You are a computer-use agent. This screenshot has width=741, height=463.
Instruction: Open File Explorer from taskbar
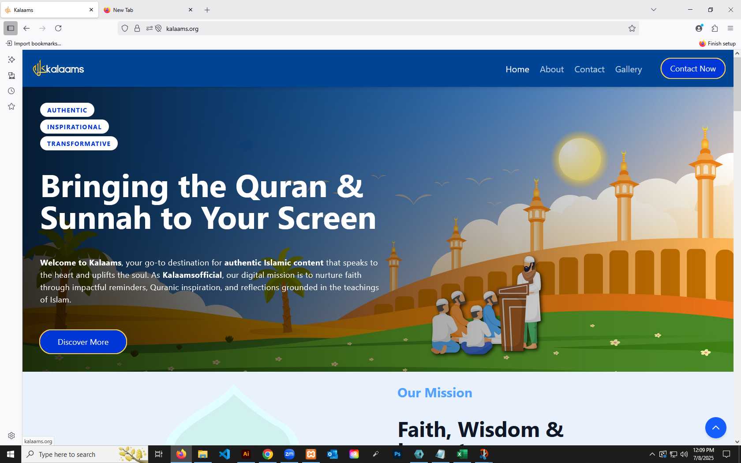click(x=203, y=454)
